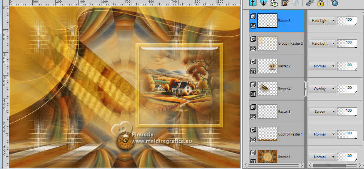Toggle visibility of Copy of Raster 1

click(x=253, y=139)
